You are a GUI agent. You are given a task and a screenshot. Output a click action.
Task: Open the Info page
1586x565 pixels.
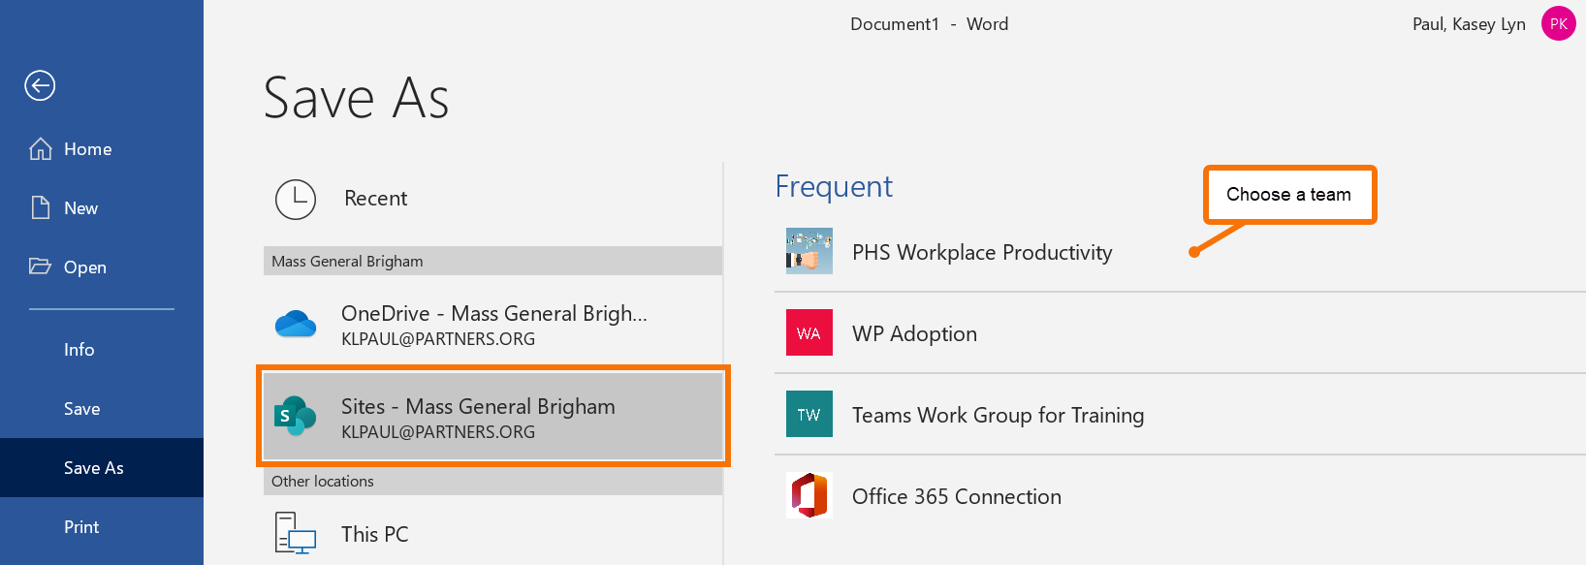[x=102, y=350]
